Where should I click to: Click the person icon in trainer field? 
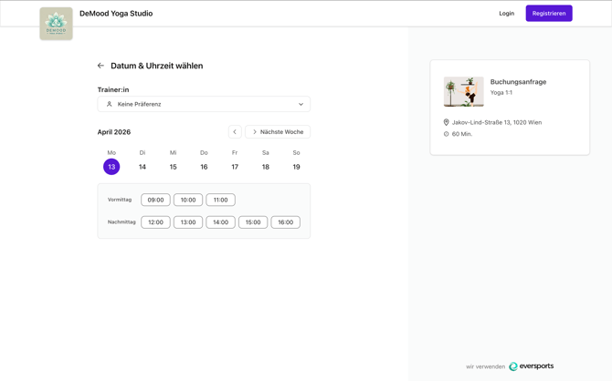pyautogui.click(x=110, y=104)
